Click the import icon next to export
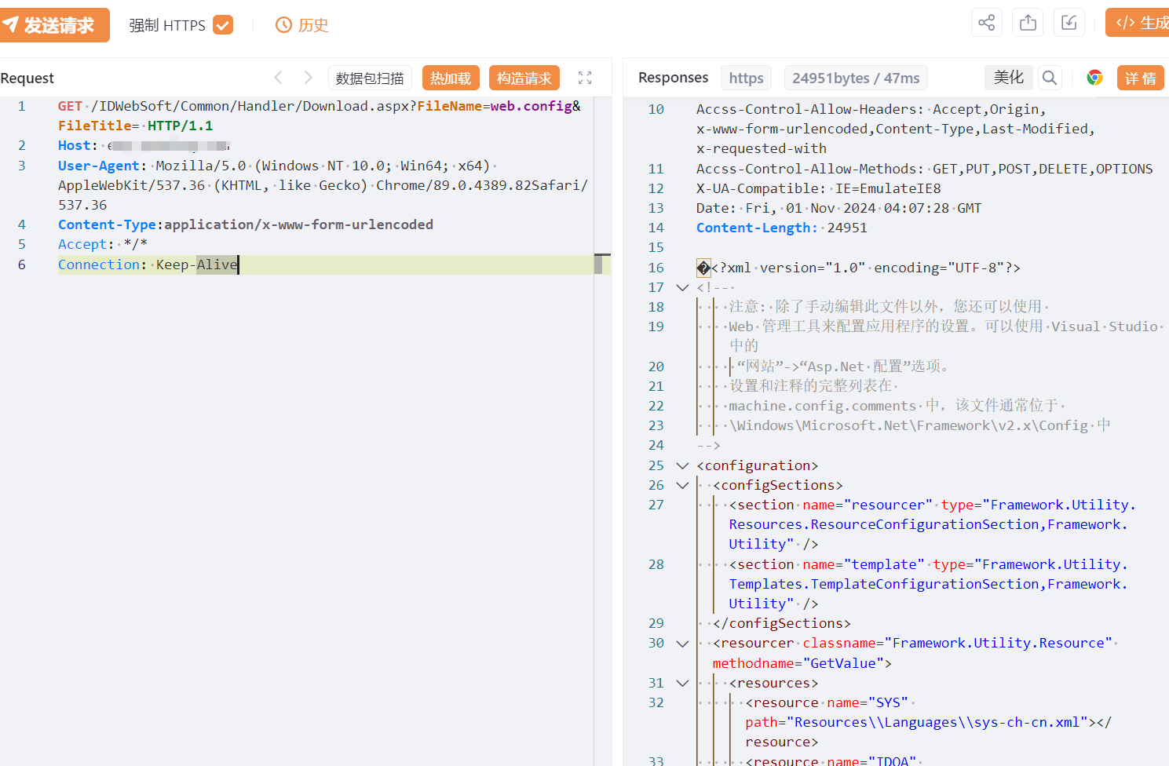This screenshot has height=766, width=1169. [x=1069, y=23]
